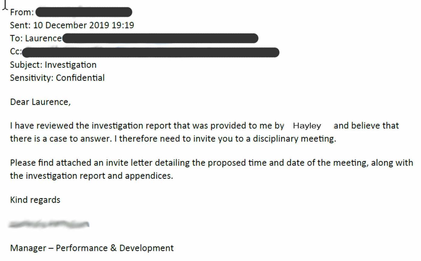
Task: Click the redacted sender bar after From
Action: [x=84, y=12]
